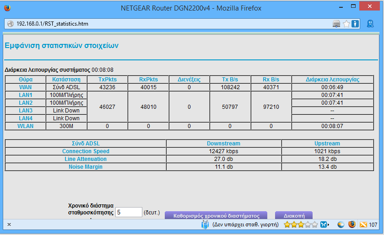Screen dimensions: 384x235
Task: Click the blue info icon in address bar
Action: [355, 24]
